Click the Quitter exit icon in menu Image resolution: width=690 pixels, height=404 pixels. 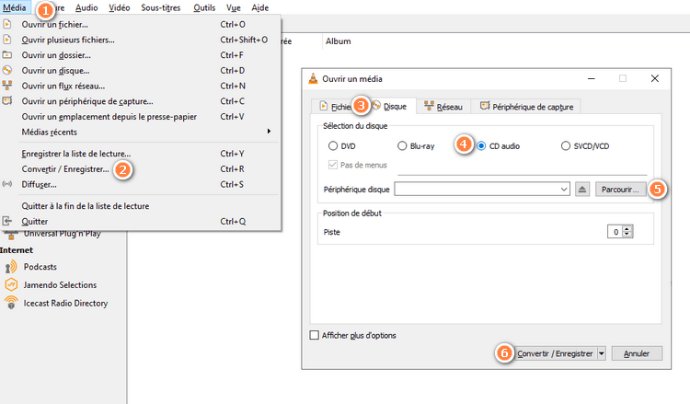coord(8,222)
